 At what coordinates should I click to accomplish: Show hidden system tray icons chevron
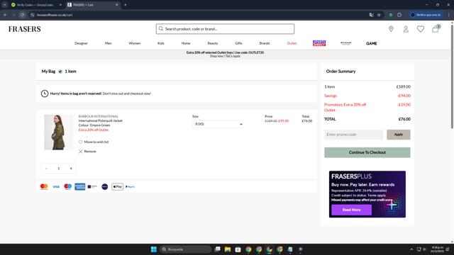pyautogui.click(x=411, y=249)
